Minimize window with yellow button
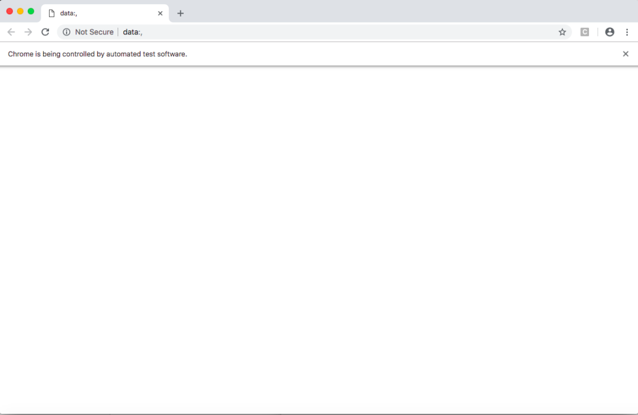This screenshot has height=415, width=638. pos(20,11)
